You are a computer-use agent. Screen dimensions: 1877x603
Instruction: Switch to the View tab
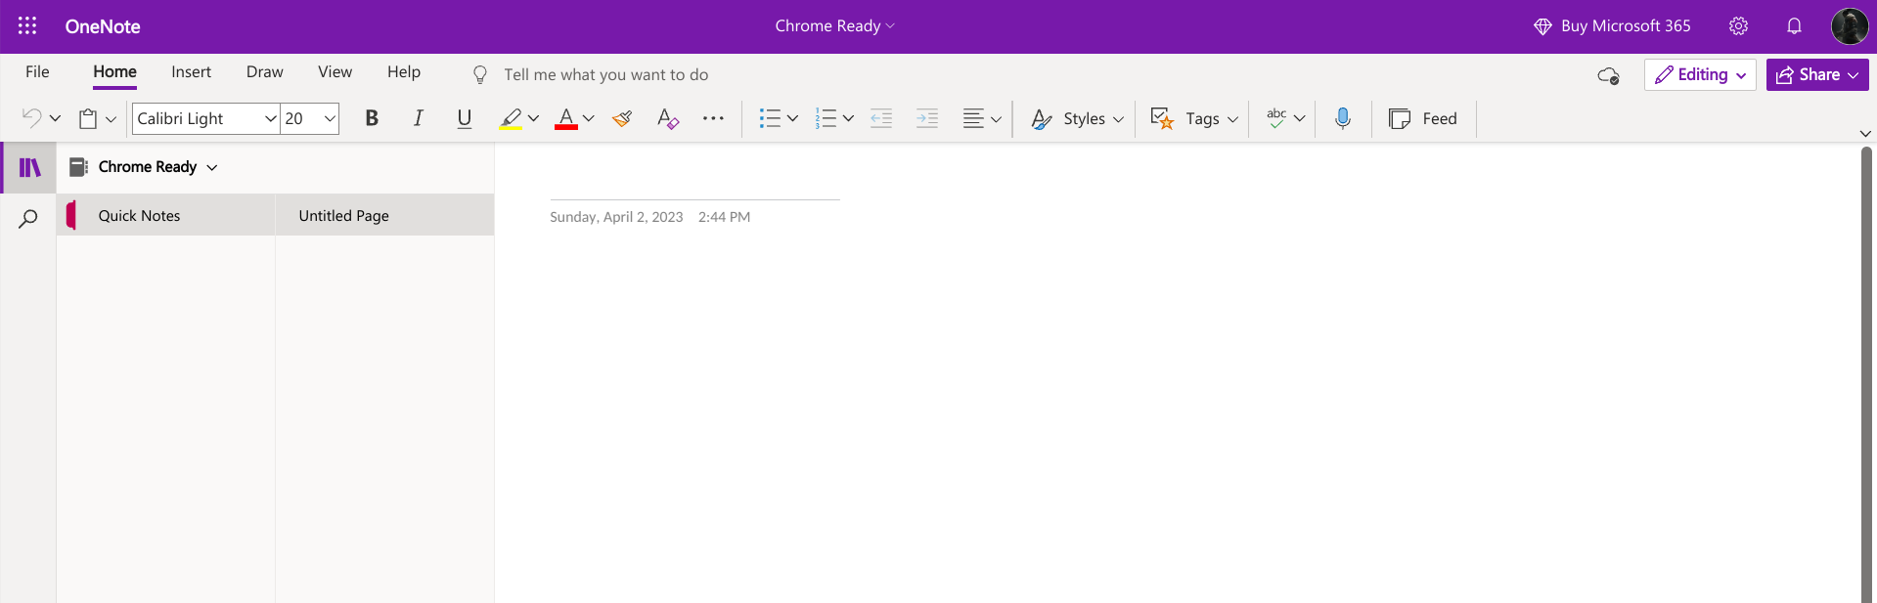tap(335, 72)
